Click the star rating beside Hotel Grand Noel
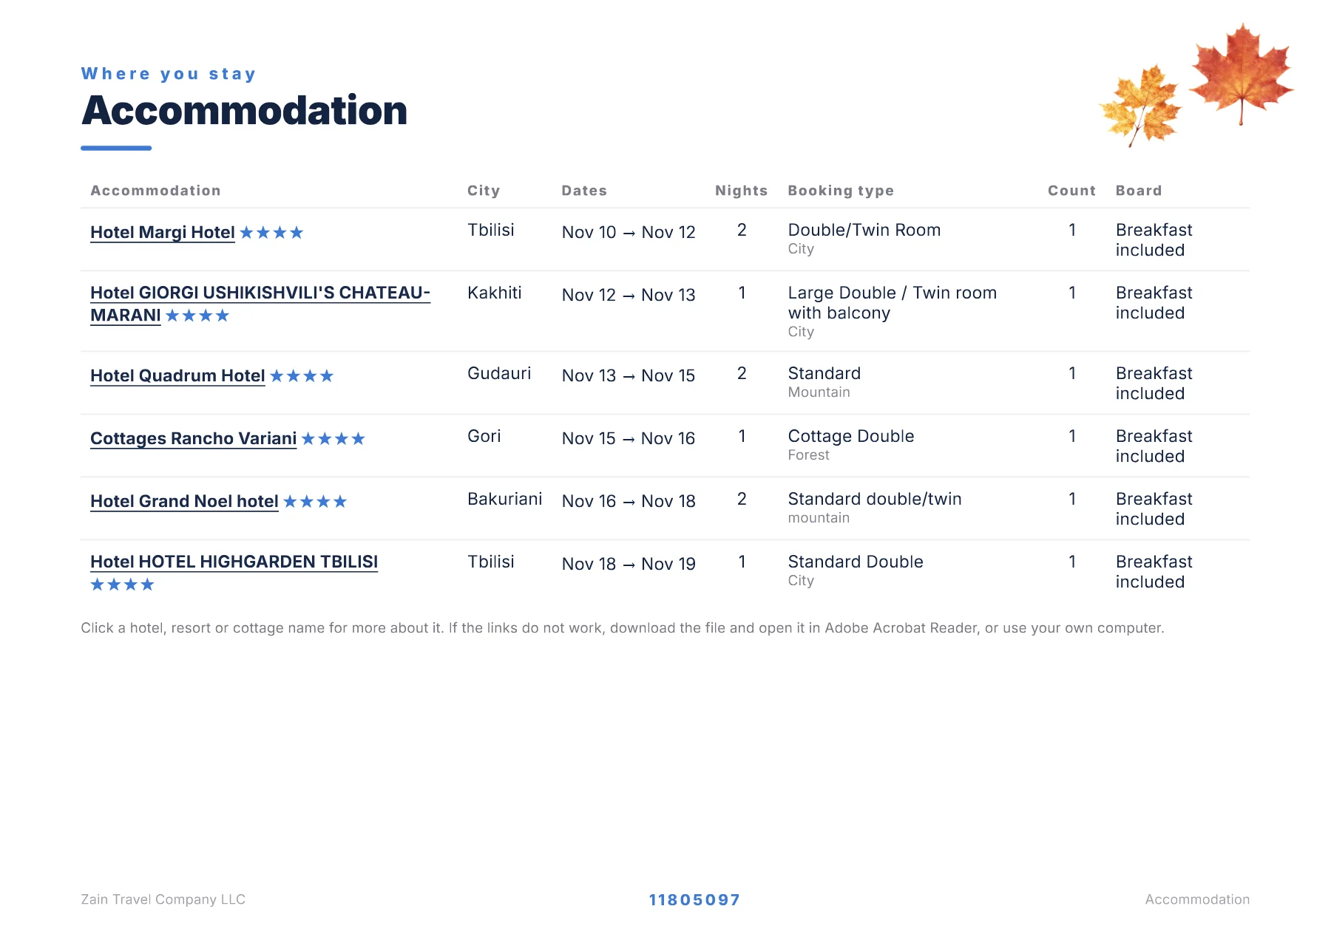Image resolution: width=1331 pixels, height=940 pixels. pyautogui.click(x=315, y=502)
